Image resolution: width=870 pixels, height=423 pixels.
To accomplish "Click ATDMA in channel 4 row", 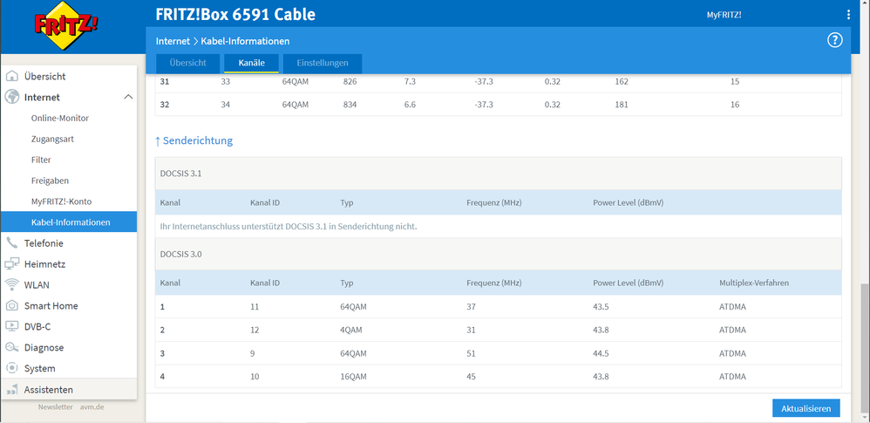I will point(732,377).
